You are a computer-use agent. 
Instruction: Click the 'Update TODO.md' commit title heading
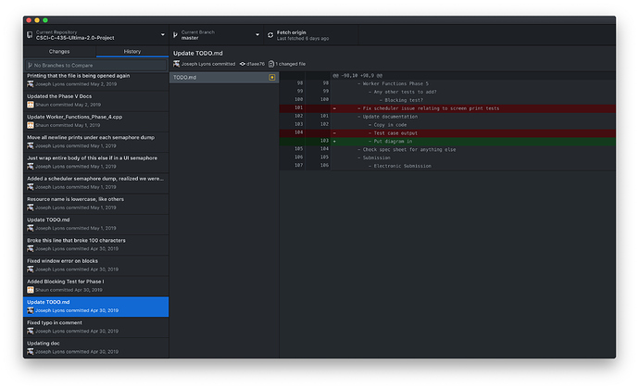pyautogui.click(x=198, y=54)
